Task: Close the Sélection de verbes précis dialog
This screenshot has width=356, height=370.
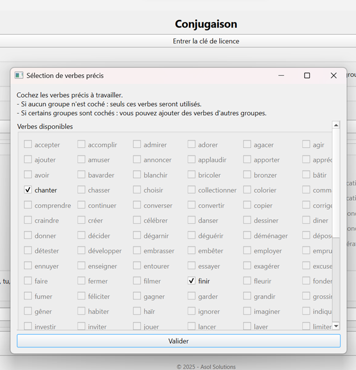Action: 334,75
